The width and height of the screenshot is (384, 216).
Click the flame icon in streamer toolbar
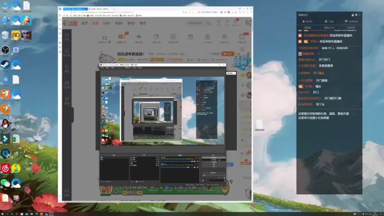[207, 37]
